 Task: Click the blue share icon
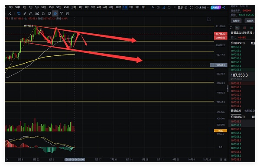point(224,7)
